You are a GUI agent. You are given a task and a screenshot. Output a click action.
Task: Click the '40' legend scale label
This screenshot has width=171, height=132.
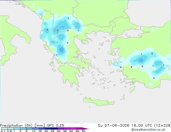tap(71, 131)
